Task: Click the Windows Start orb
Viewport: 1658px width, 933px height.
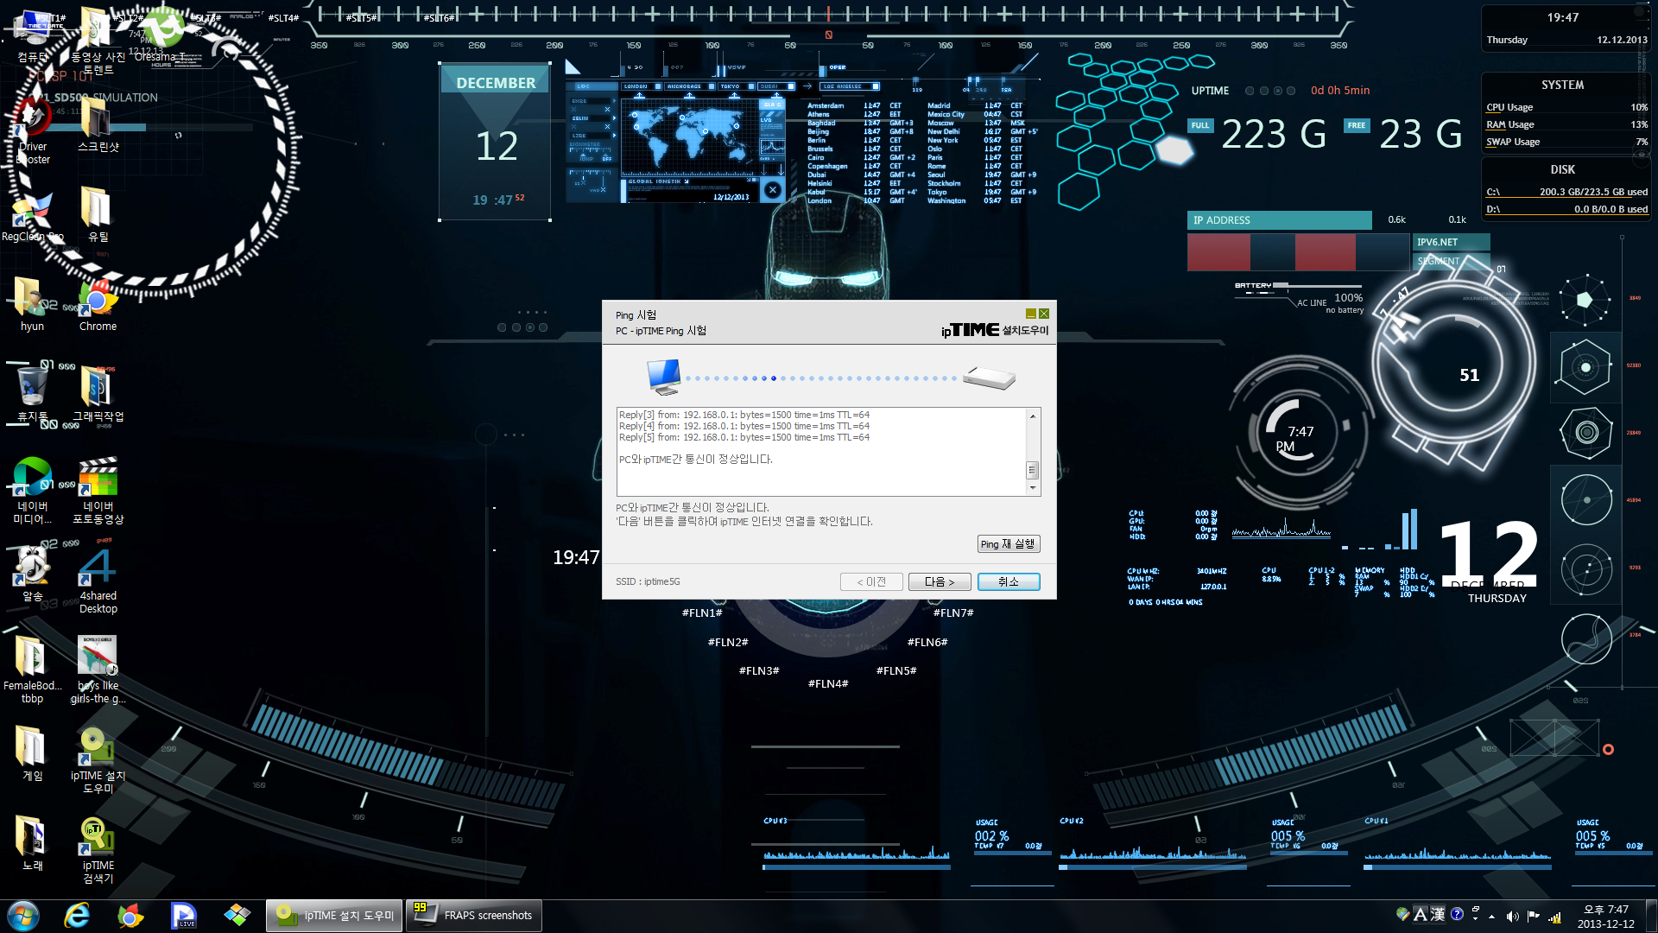Action: click(x=23, y=916)
